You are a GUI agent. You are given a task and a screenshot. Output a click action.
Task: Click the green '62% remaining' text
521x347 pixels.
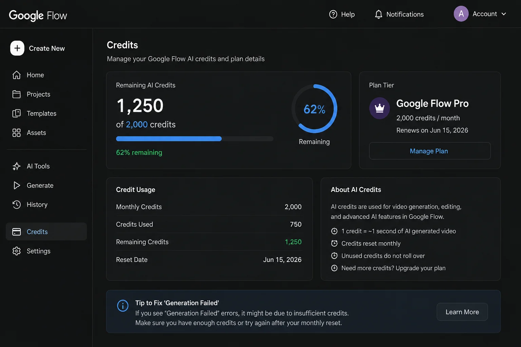pos(139,152)
